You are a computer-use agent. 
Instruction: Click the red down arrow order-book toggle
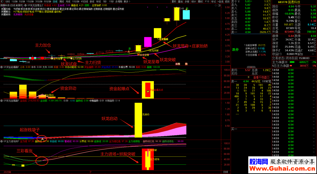(x=251, y=67)
